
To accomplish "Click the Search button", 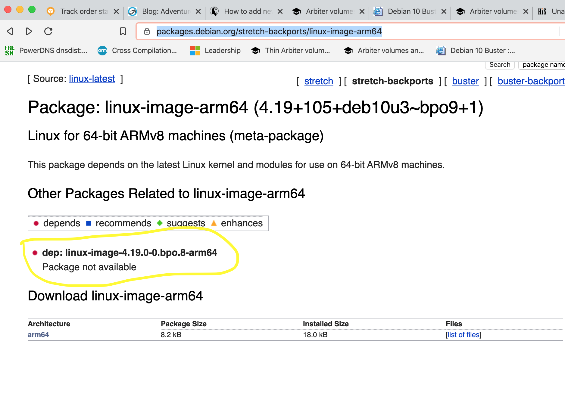I will point(500,65).
